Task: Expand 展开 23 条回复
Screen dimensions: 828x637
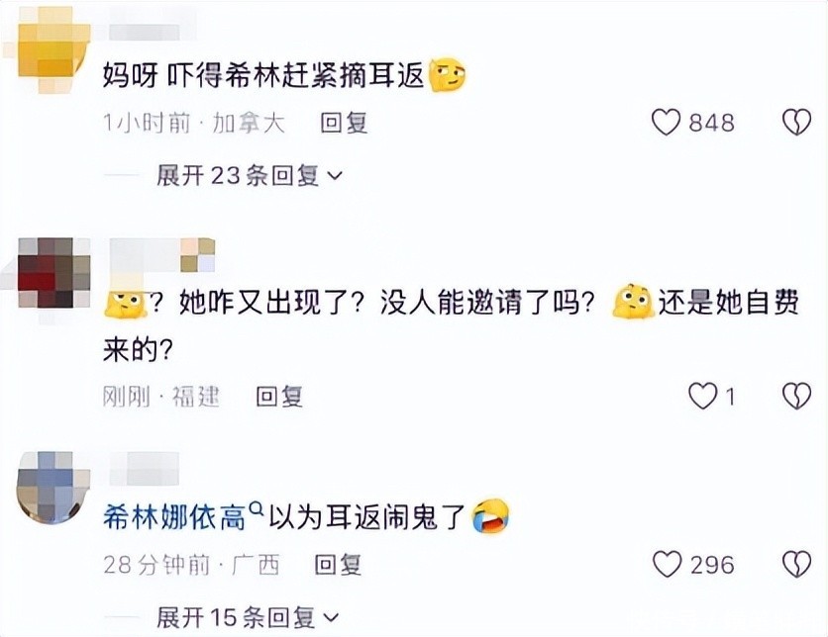Action: tap(250, 175)
